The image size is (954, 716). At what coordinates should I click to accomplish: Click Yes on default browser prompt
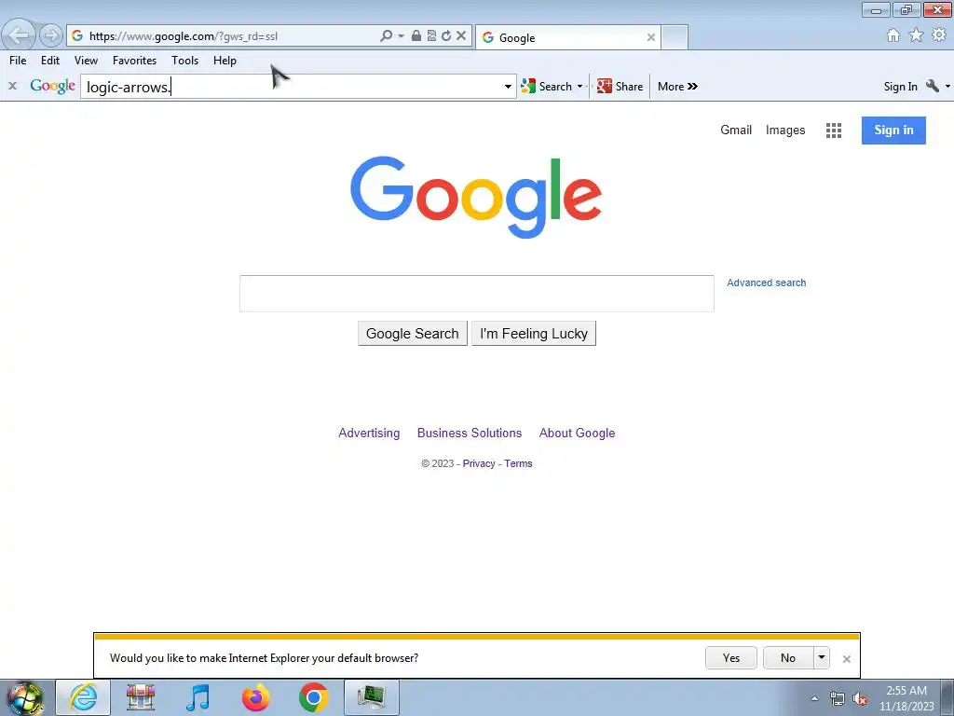pos(731,657)
